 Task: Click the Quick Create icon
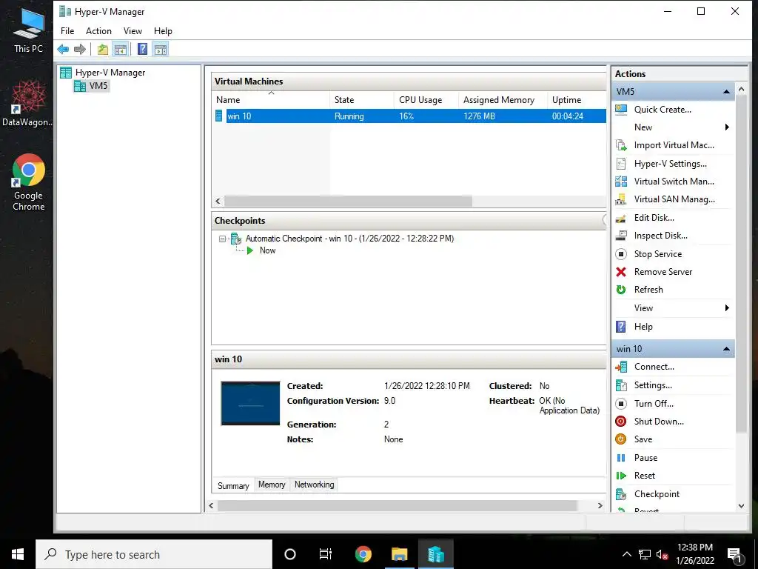click(621, 110)
